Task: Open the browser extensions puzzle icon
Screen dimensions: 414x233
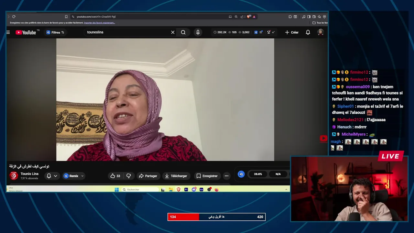Action: pyautogui.click(x=290, y=17)
